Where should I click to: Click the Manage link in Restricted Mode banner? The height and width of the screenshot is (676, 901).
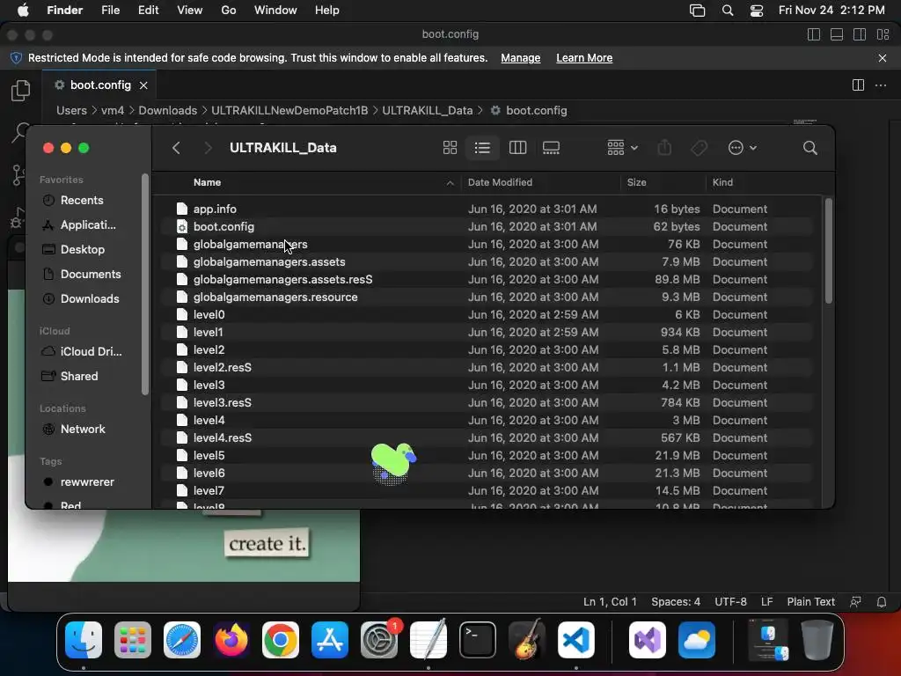(521, 58)
